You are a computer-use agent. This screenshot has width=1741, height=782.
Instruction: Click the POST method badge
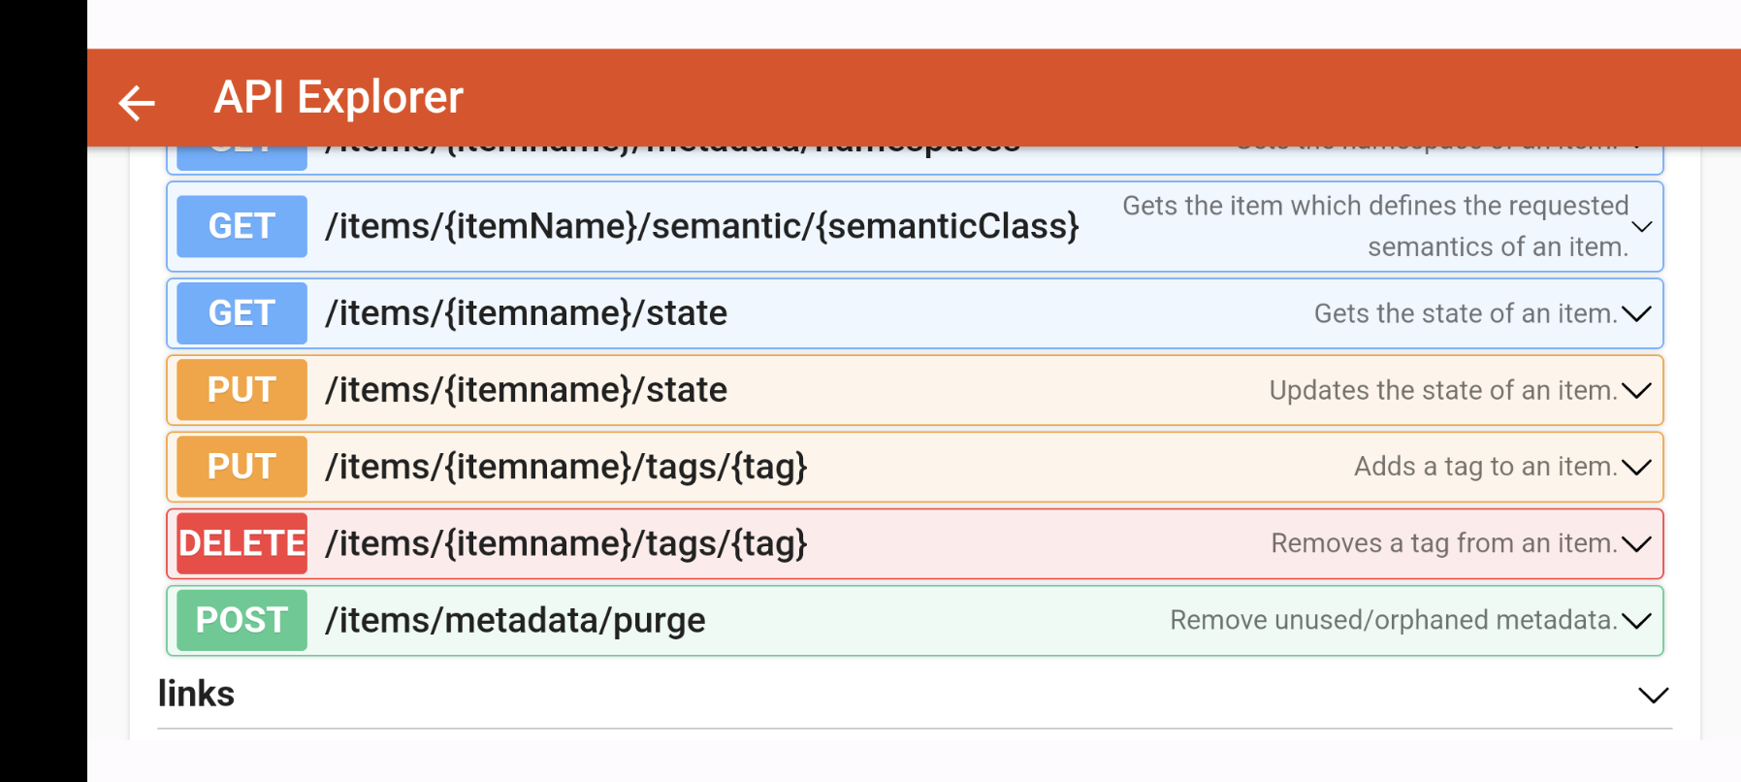pyautogui.click(x=242, y=620)
